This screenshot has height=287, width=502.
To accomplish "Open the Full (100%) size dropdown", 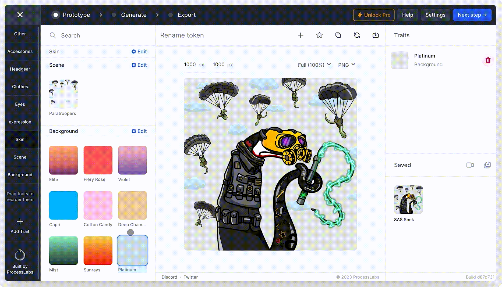I will click(314, 65).
